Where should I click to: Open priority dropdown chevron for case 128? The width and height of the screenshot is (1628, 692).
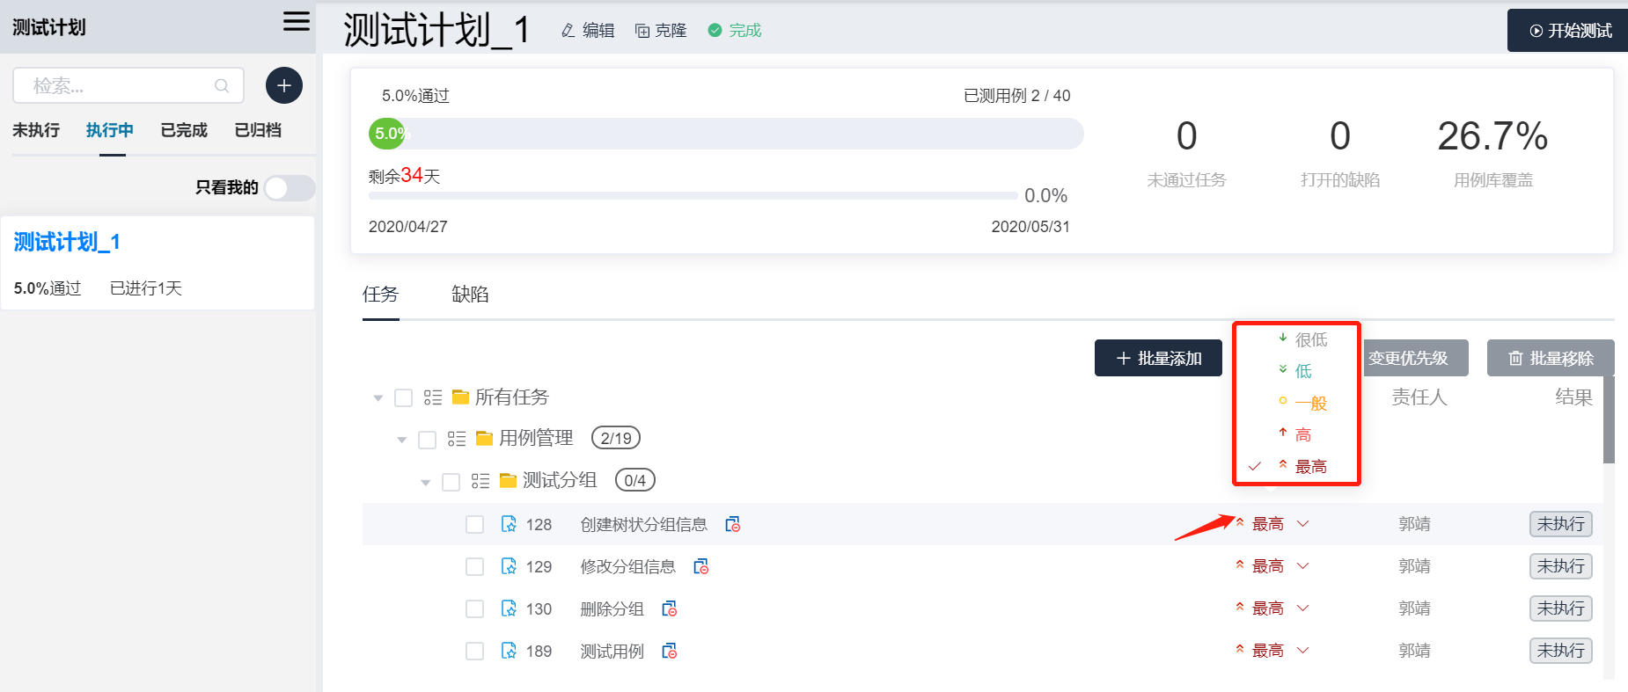coord(1303,524)
